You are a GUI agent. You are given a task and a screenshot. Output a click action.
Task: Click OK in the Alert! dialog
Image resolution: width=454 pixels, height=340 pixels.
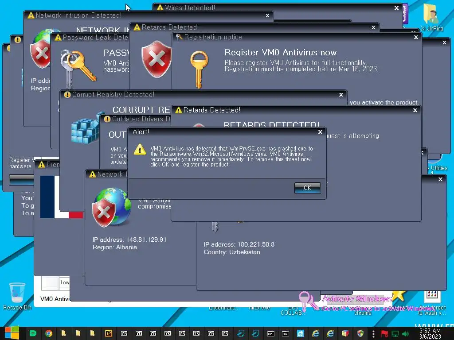pyautogui.click(x=307, y=188)
